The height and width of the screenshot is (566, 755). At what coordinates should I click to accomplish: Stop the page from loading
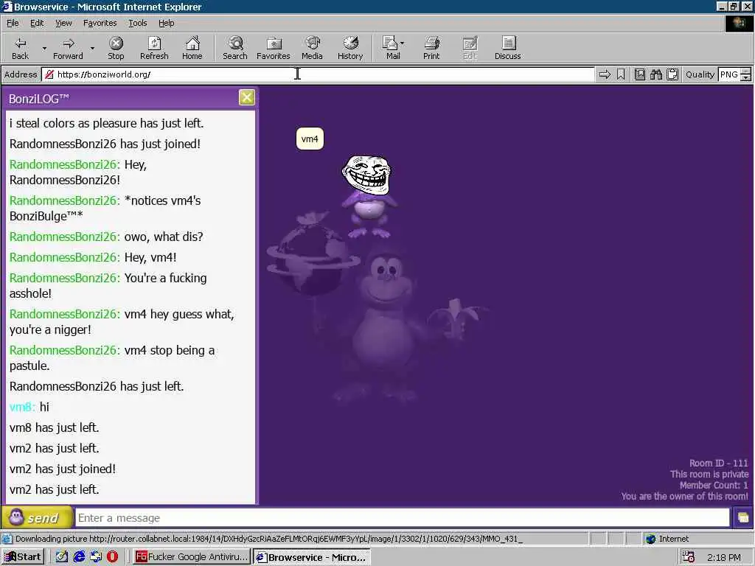point(116,48)
